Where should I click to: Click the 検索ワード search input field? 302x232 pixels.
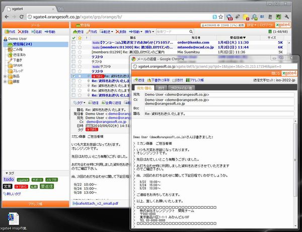coord(172,32)
